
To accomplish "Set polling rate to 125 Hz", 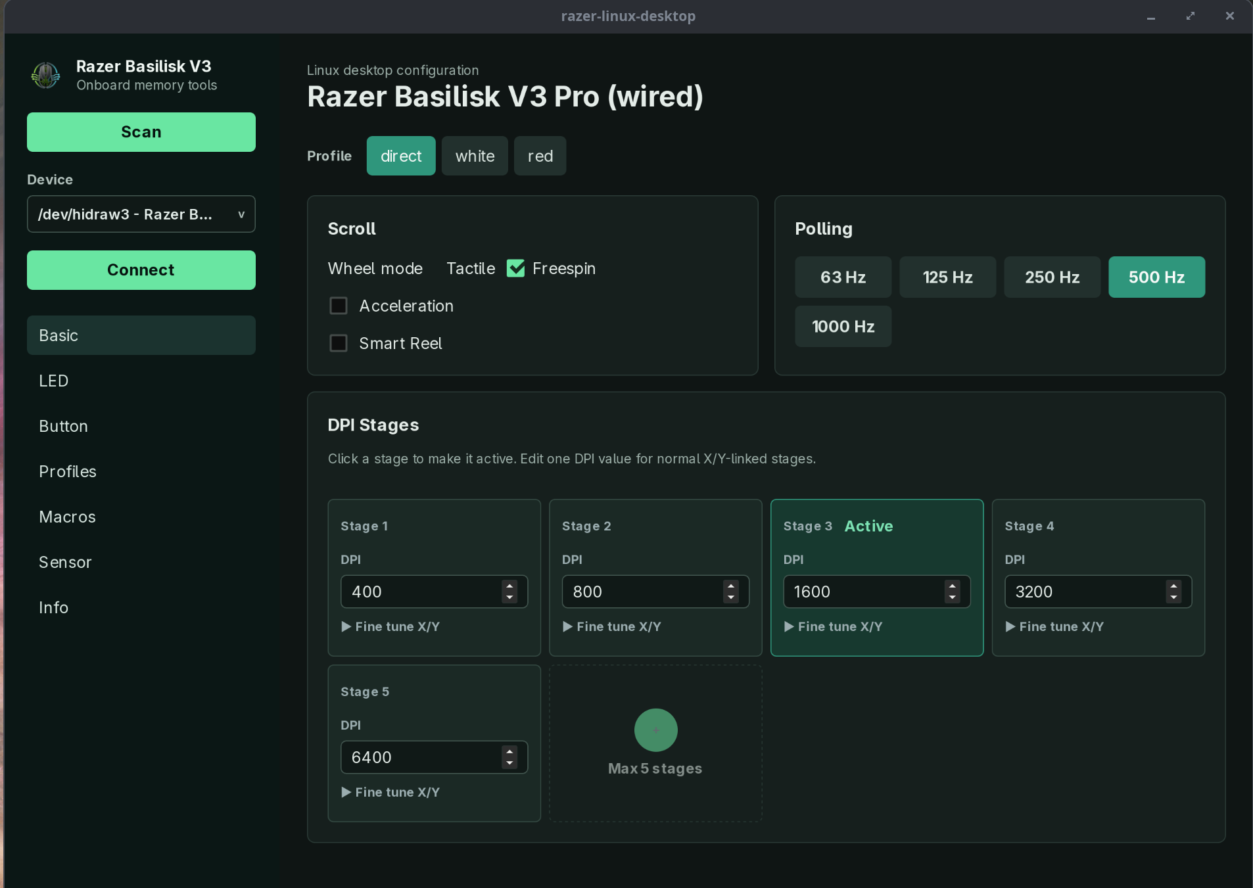I will [948, 277].
